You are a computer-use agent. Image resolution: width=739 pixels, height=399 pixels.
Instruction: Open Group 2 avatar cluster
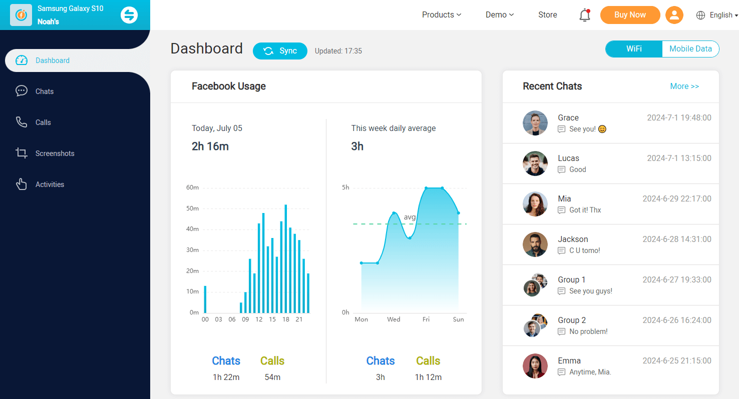tap(535, 325)
